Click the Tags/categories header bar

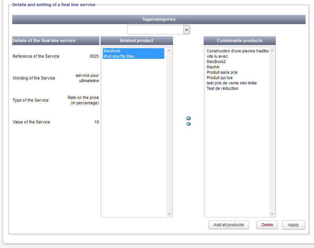[159, 19]
